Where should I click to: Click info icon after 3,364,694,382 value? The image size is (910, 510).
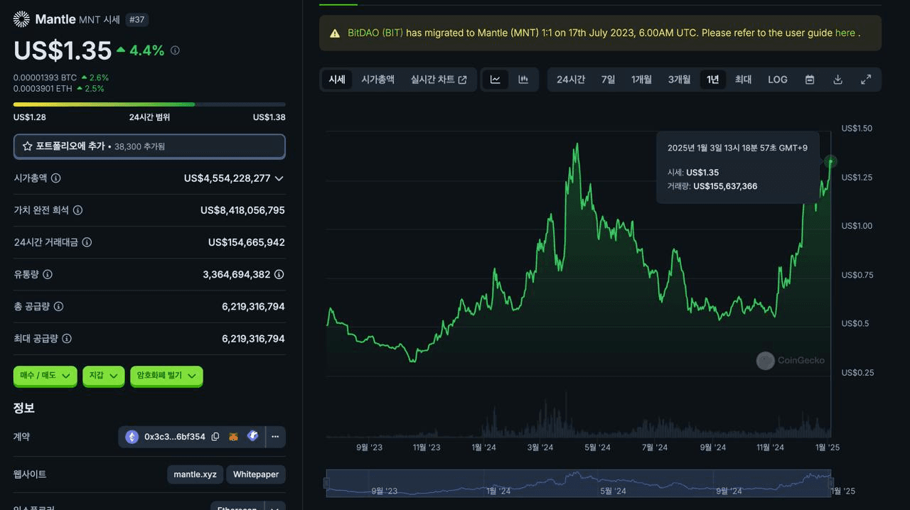(x=279, y=274)
